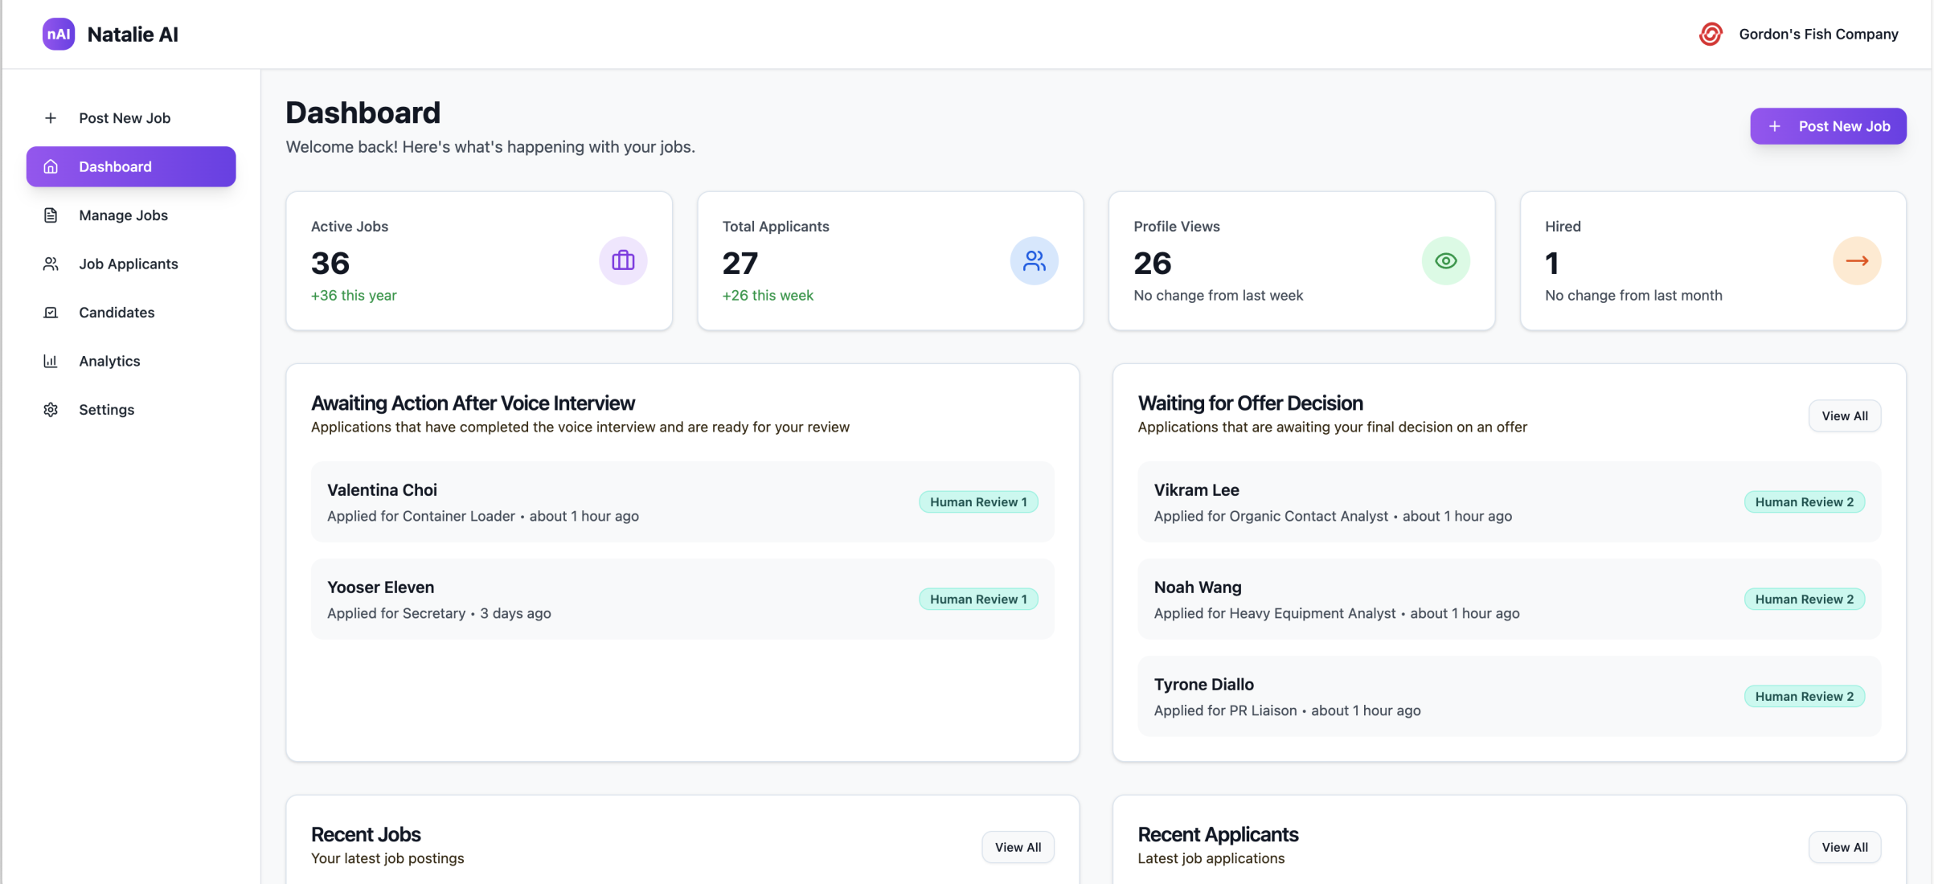Go to Job Applicants section
The image size is (1934, 884).
pyautogui.click(x=128, y=264)
